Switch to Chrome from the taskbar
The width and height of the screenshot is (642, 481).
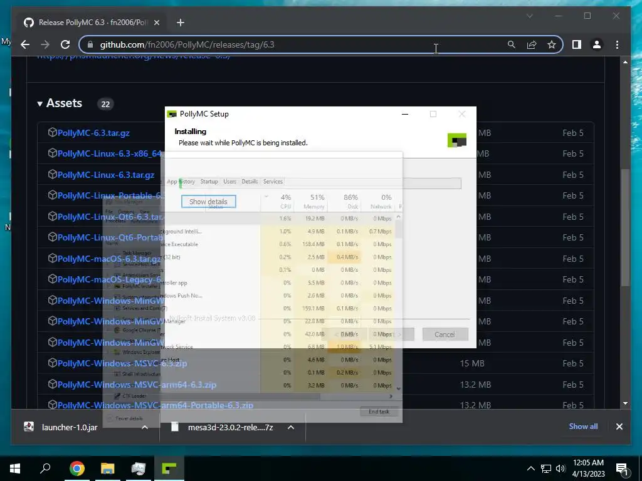(x=77, y=468)
